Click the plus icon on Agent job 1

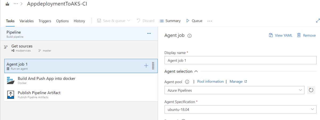pyautogui.click(x=146, y=66)
